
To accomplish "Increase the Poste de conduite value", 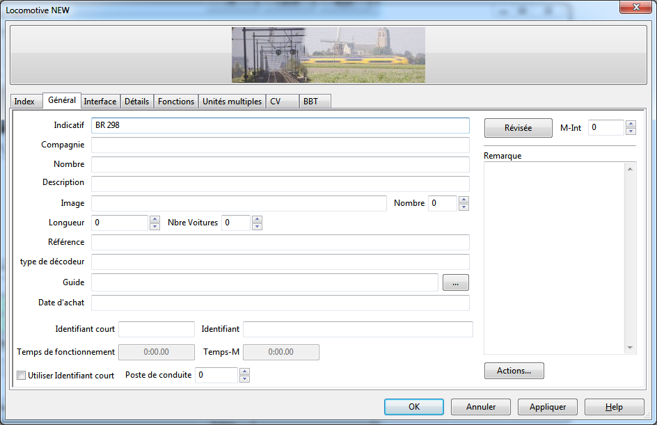I will 244,371.
